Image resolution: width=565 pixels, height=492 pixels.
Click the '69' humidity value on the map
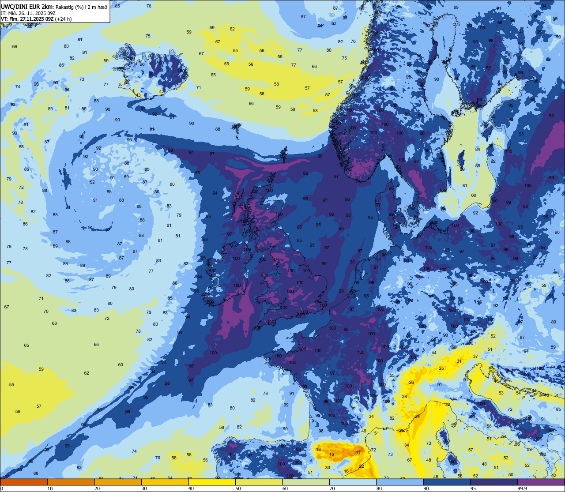[x=212, y=27]
